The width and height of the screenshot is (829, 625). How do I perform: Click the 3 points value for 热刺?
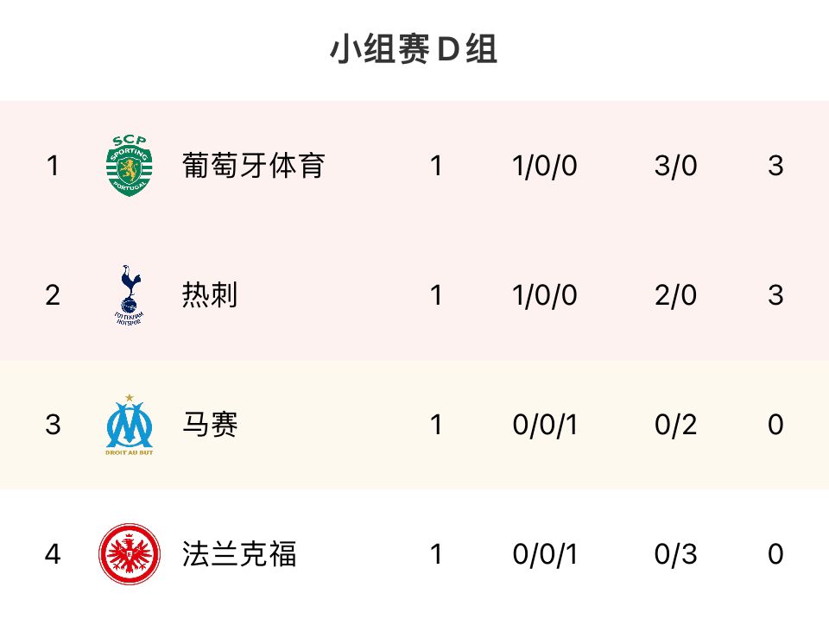[775, 294]
